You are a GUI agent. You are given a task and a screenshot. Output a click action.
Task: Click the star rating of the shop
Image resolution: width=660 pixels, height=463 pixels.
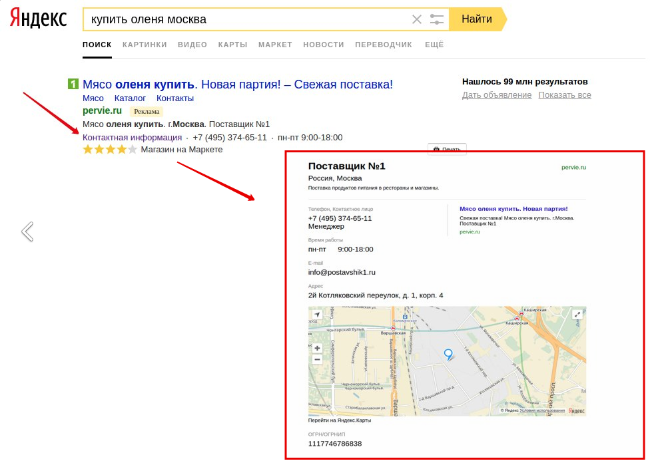[110, 149]
